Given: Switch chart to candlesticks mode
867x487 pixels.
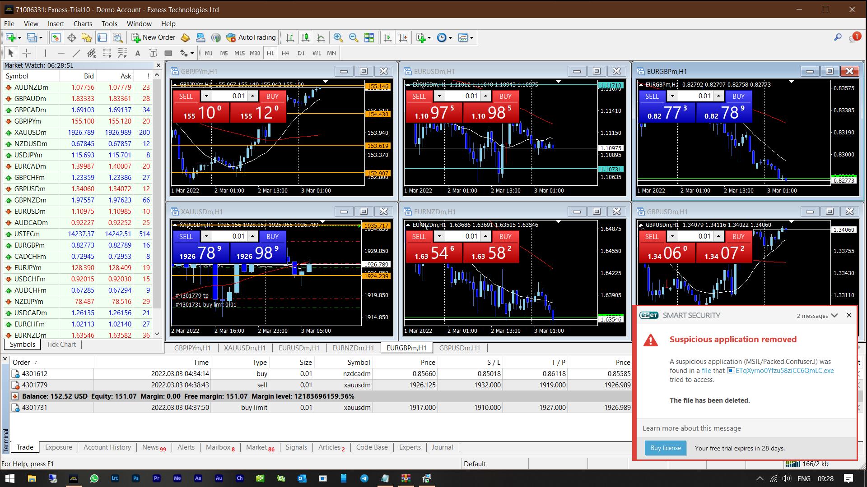Looking at the screenshot, I should [x=305, y=37].
